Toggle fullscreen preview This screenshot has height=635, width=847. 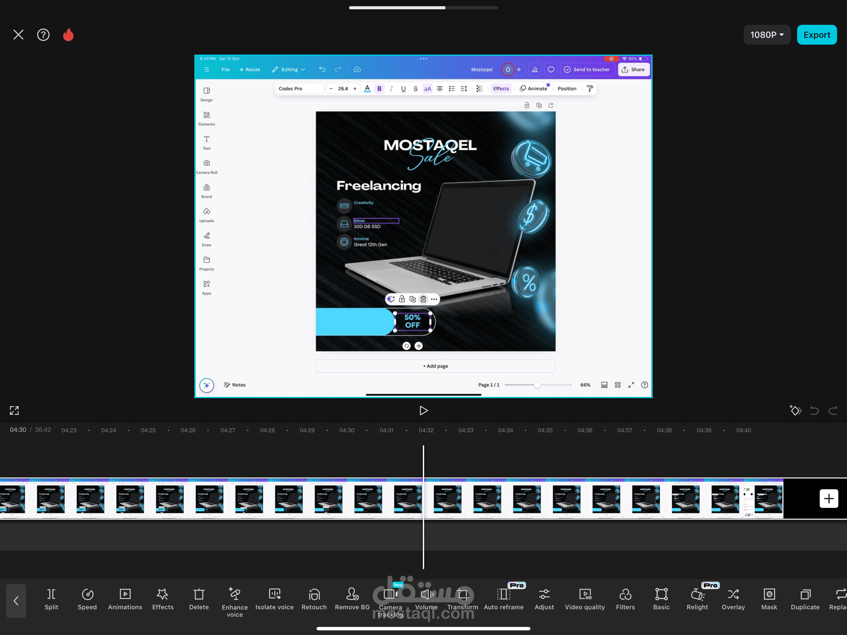tap(14, 411)
